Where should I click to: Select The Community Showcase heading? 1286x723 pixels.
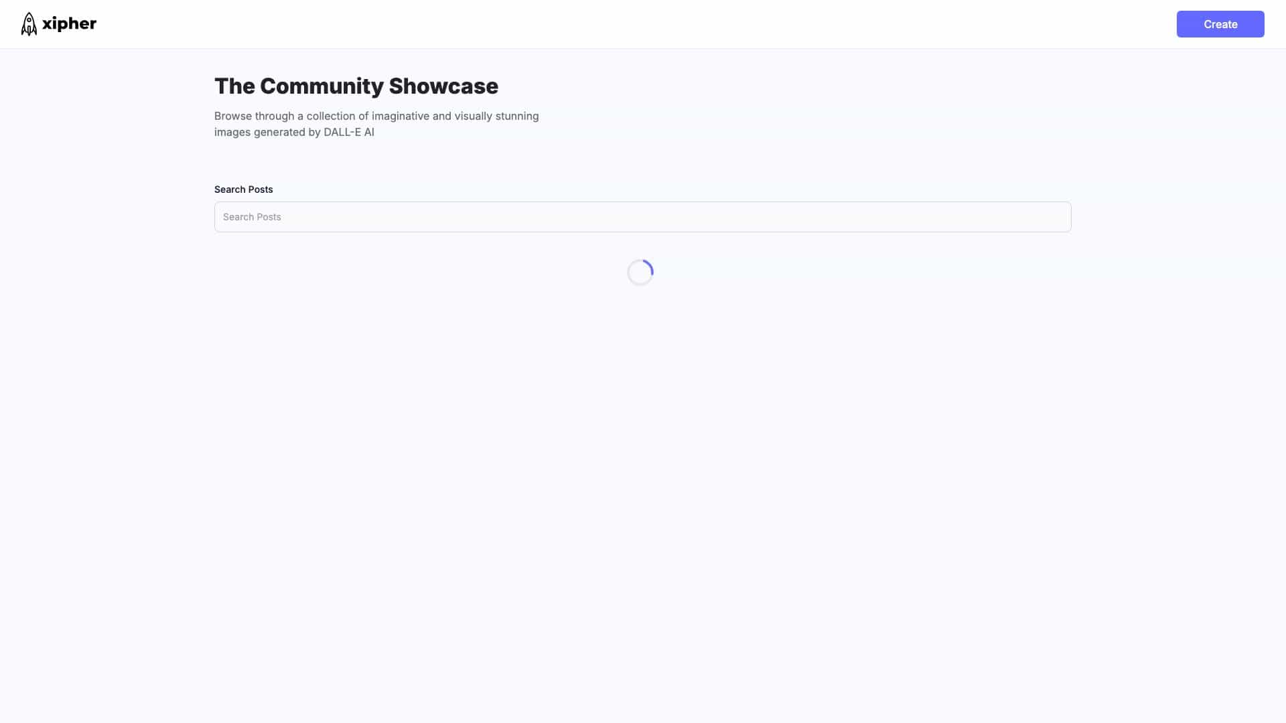point(356,86)
